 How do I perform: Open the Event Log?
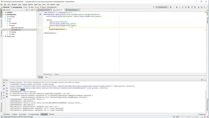(202, 114)
